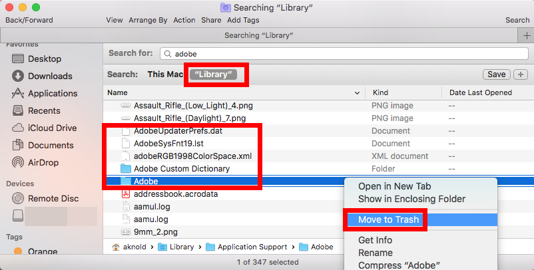The width and height of the screenshot is (534, 270).
Task: Open iCloud Drive in sidebar
Action: pos(18,128)
